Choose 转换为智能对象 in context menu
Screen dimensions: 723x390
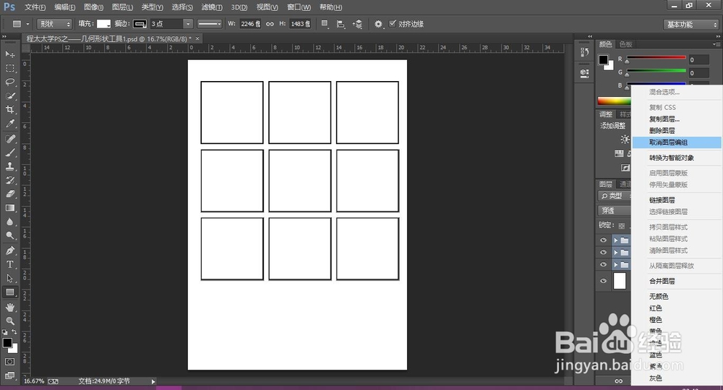click(x=677, y=158)
